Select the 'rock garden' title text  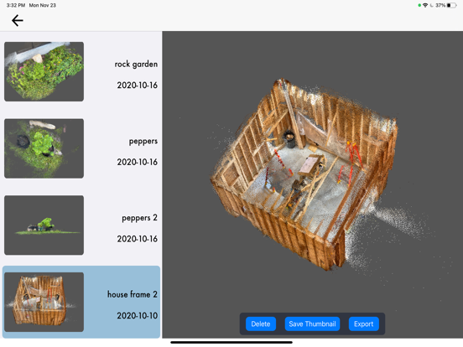point(136,65)
